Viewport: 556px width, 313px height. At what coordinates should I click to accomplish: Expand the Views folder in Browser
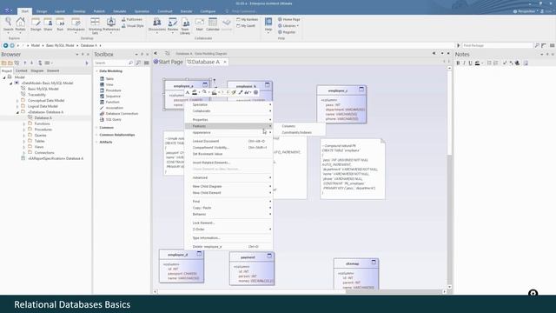coord(23,147)
